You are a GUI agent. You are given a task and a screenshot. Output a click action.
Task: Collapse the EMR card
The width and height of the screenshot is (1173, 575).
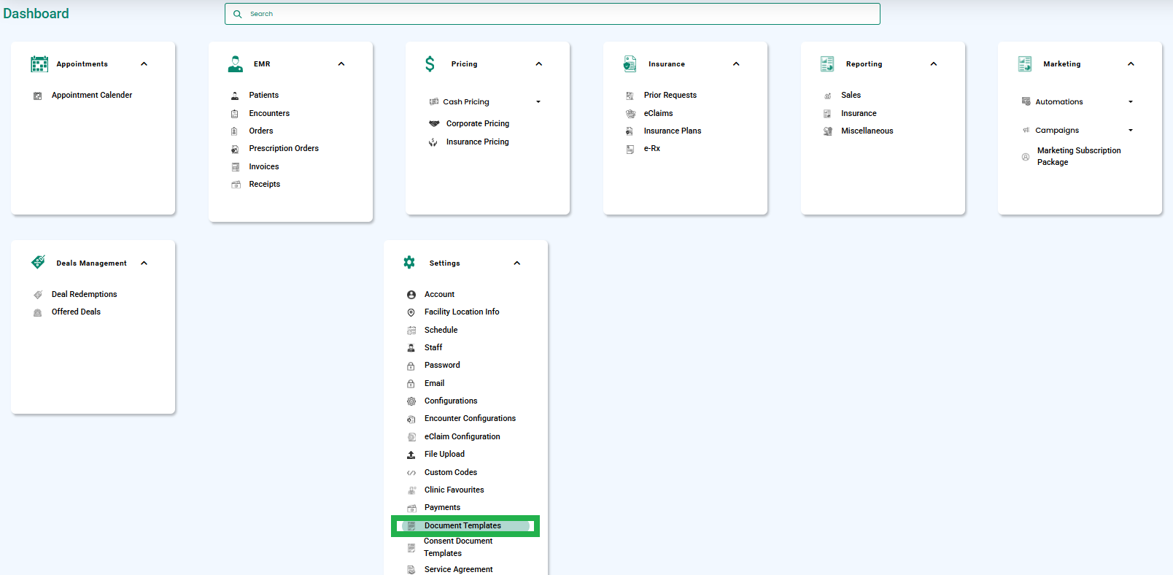pos(341,64)
